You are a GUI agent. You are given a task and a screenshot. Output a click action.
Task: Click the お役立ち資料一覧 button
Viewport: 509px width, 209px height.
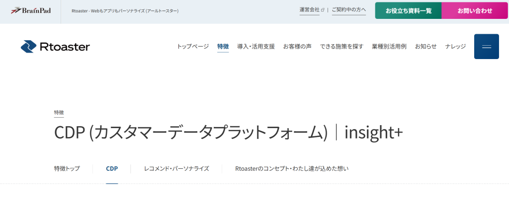tap(409, 11)
